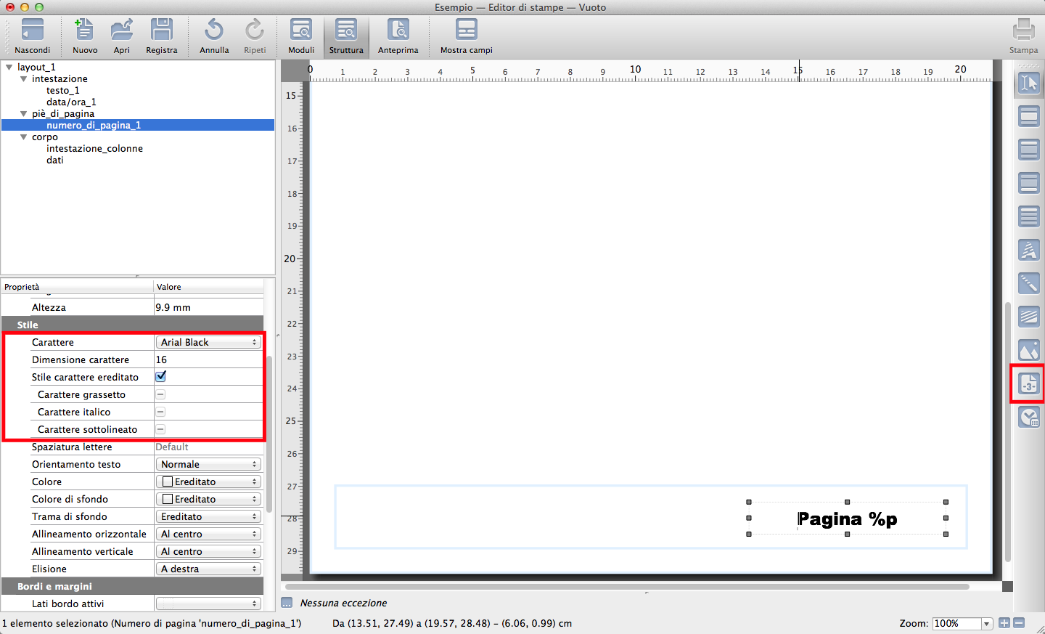Click the Nuovo document icon

pyautogui.click(x=85, y=31)
